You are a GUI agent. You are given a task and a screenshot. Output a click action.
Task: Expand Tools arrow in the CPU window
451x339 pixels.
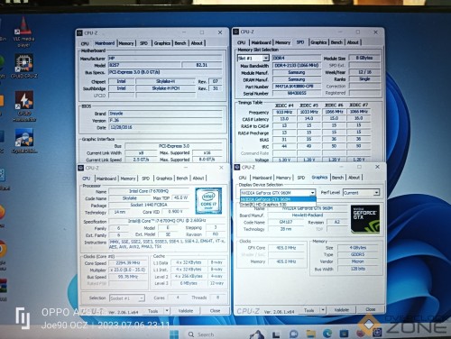pyautogui.click(x=167, y=311)
